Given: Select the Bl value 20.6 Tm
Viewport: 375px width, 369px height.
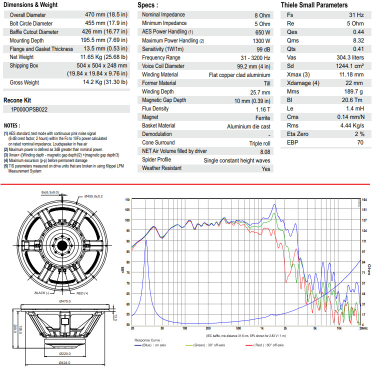Looking at the screenshot, I should 352,100.
